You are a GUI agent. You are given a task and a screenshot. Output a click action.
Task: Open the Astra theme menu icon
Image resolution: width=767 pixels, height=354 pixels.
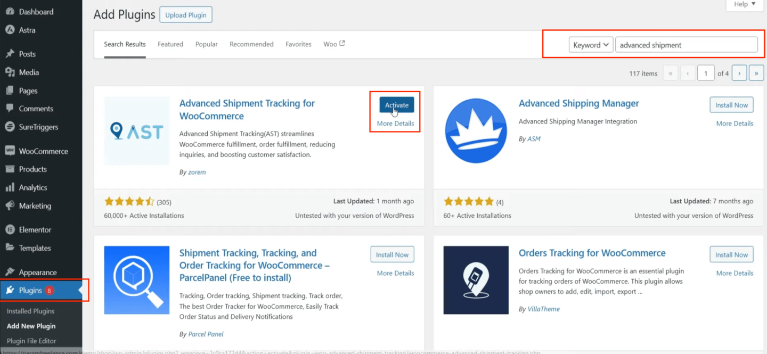[10, 30]
